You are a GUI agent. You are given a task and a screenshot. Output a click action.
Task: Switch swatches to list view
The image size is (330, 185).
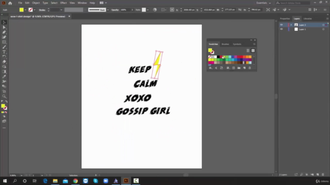248,50
